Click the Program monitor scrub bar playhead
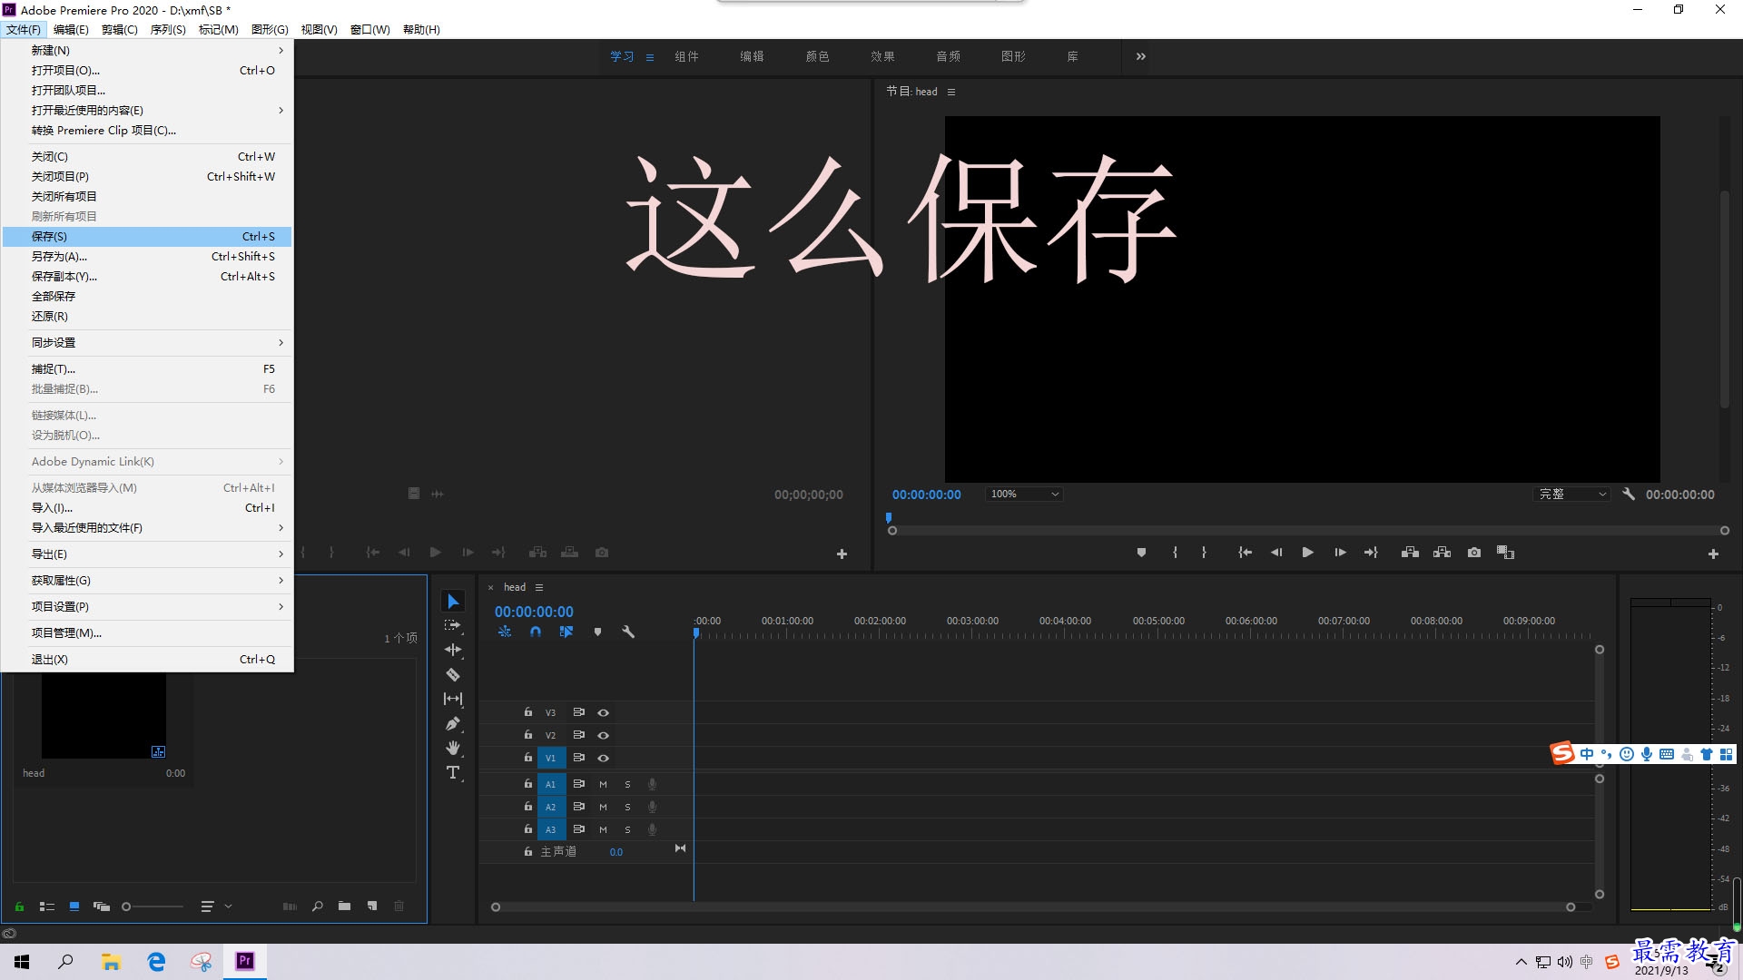This screenshot has width=1743, height=980. coord(889,518)
